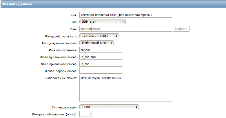This screenshot has width=226, height=118.
Task: Click the stepper arrows of SSH агент dropdown
Action: 123,22
